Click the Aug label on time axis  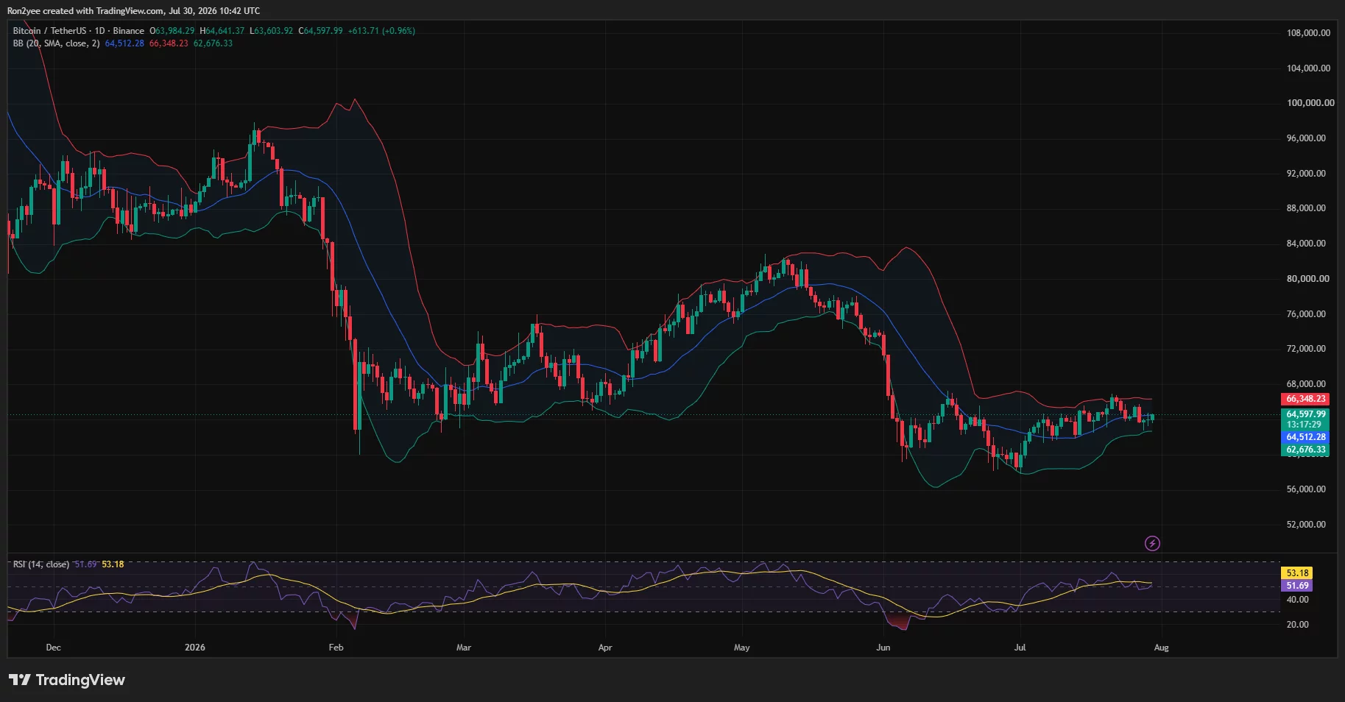point(1161,648)
